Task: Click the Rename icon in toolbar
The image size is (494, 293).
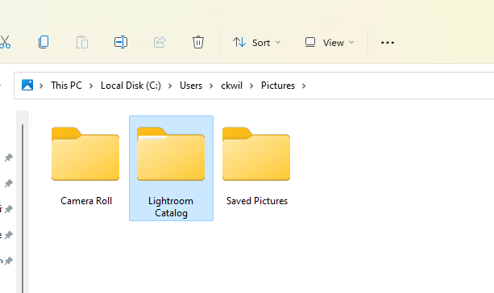Action: [121, 42]
